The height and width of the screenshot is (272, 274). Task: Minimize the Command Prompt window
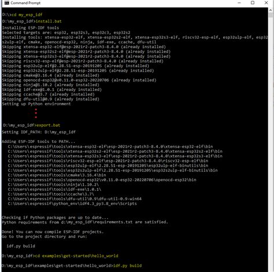coord(239,3)
